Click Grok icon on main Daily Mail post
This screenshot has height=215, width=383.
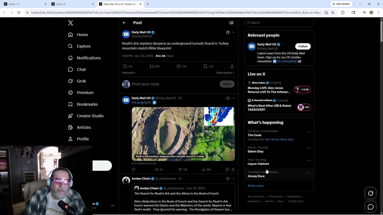[x=228, y=32]
